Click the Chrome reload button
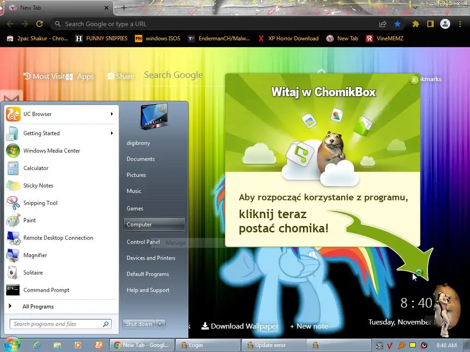The image size is (470, 352). tap(39, 24)
